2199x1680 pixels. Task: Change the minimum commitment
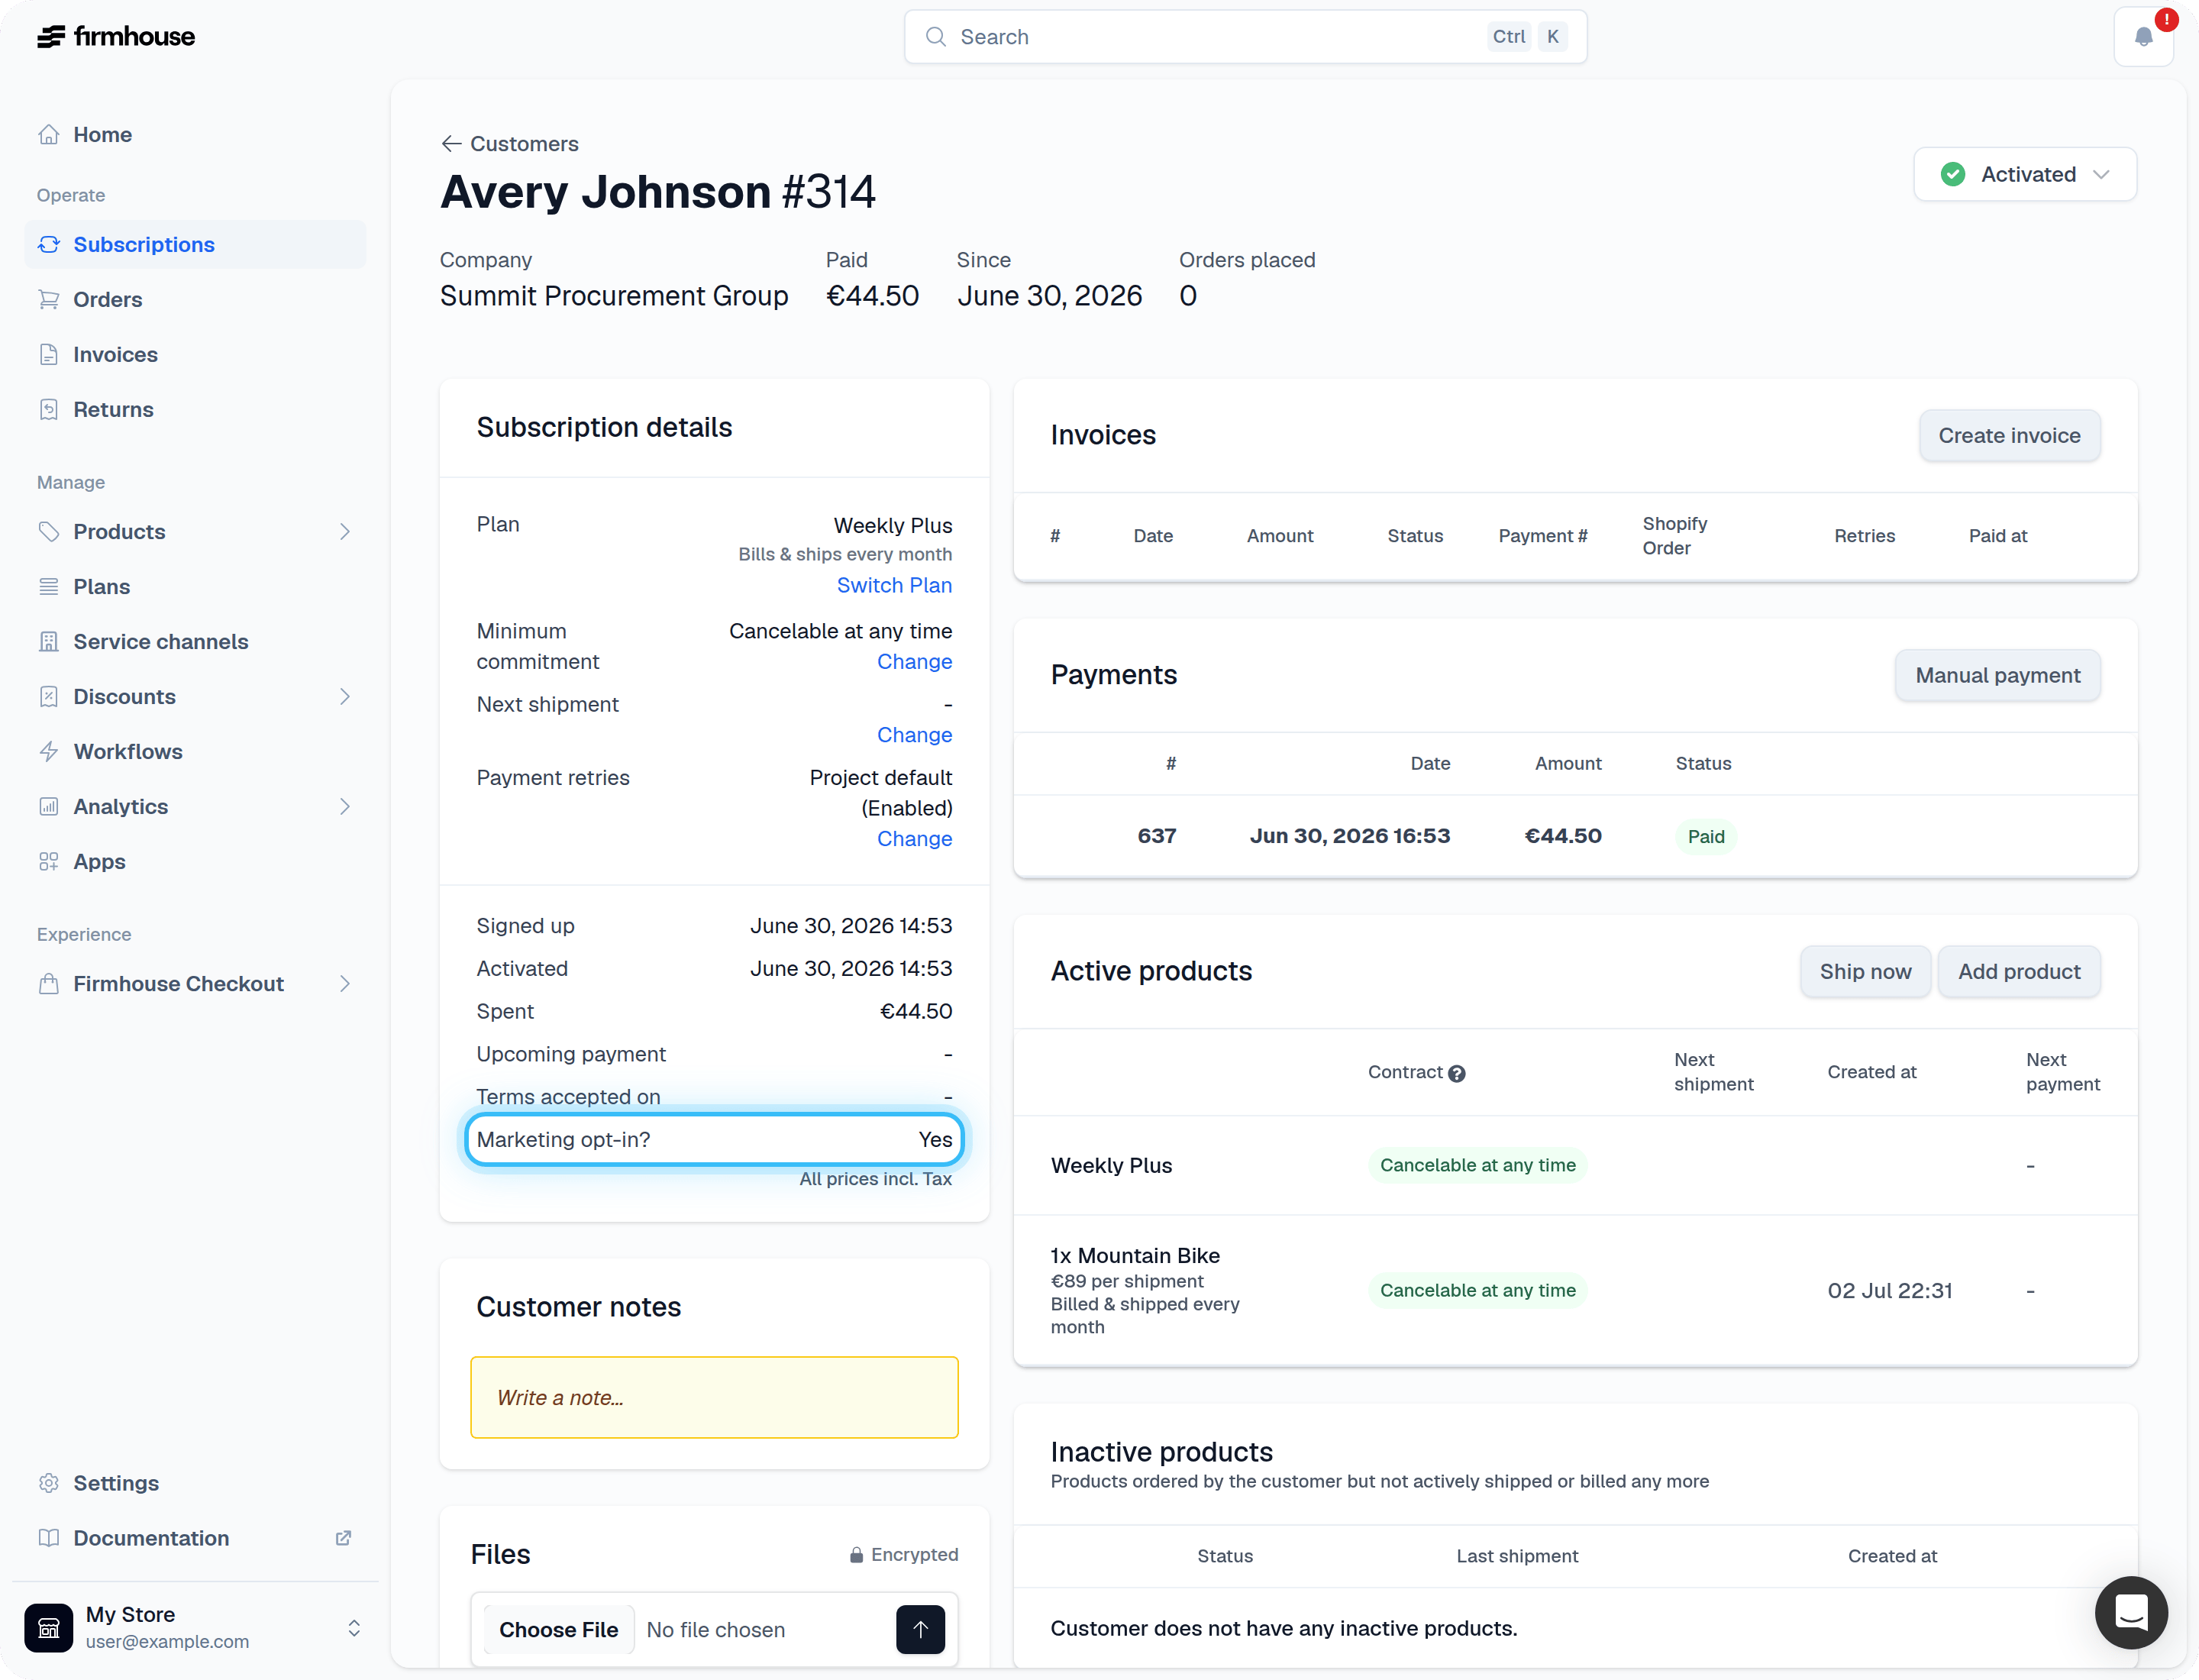[914, 661]
